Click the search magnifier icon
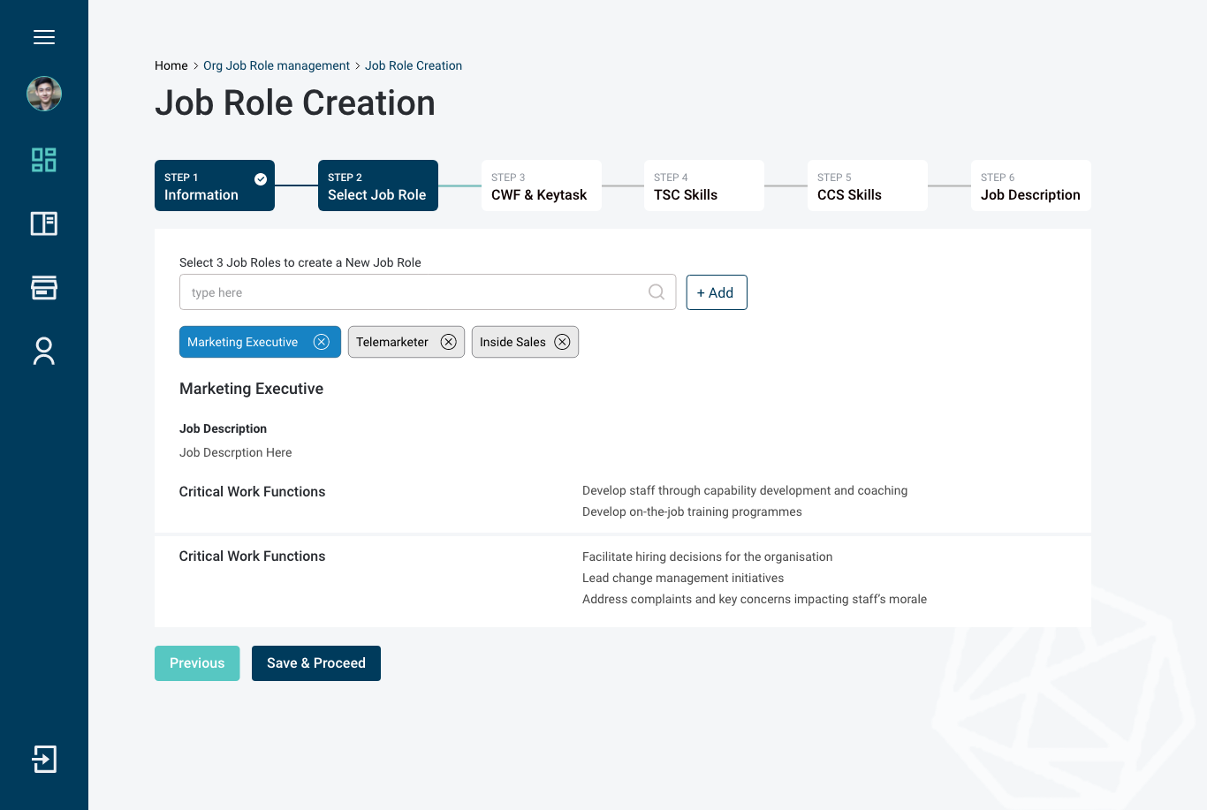 click(x=657, y=292)
